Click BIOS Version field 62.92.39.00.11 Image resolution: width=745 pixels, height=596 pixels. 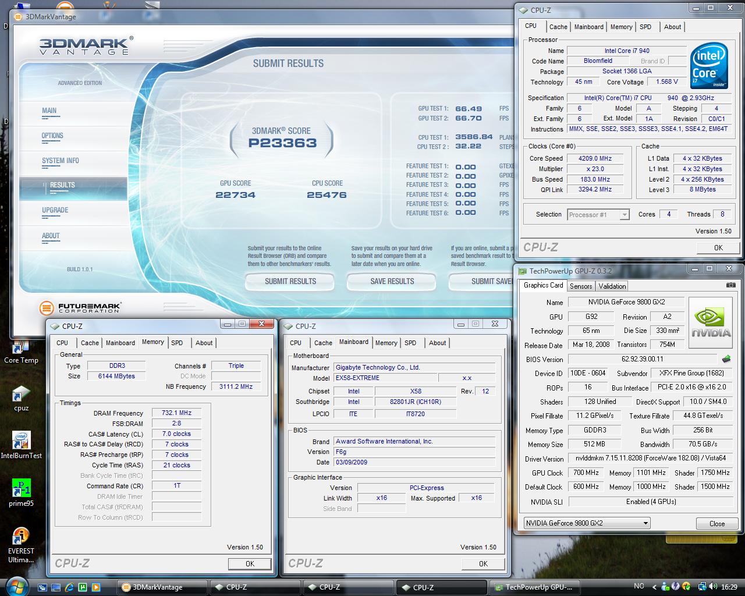[643, 359]
